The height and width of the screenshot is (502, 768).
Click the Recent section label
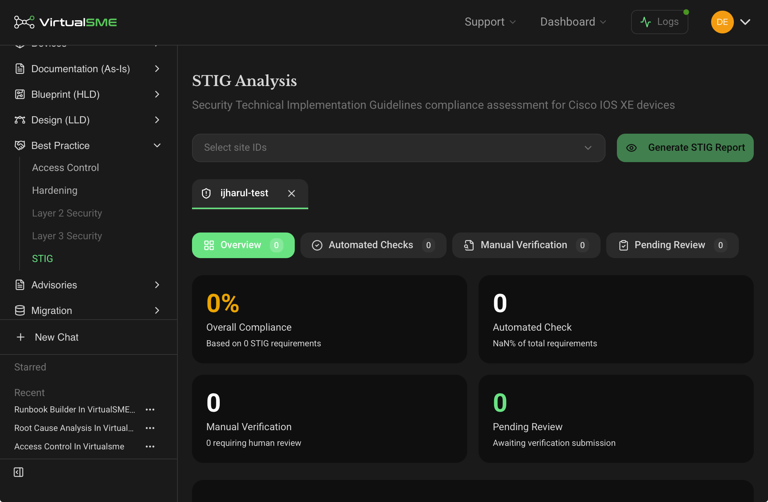click(30, 392)
